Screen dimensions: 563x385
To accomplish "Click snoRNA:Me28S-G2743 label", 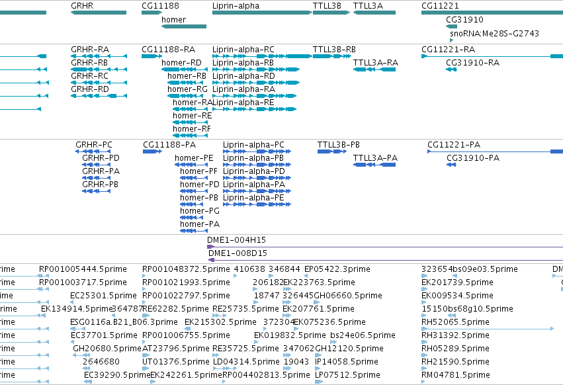I will [x=494, y=33].
